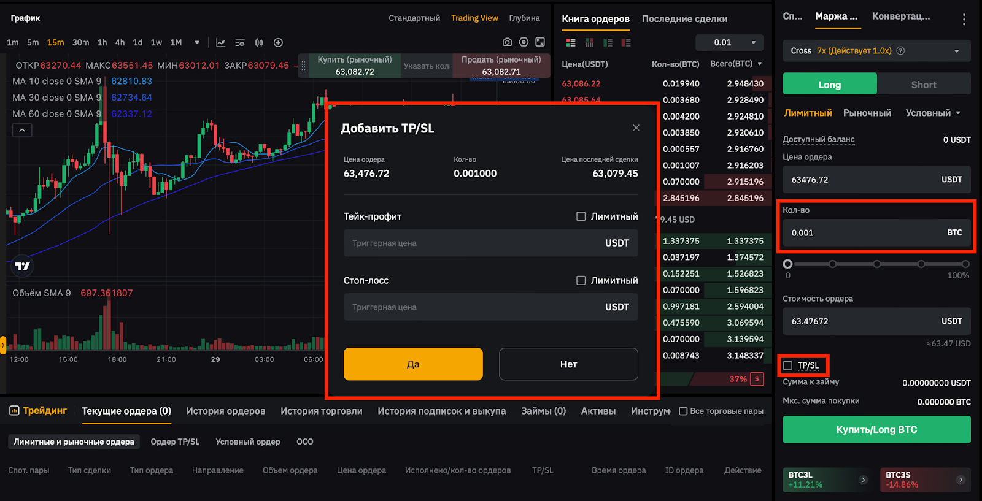Select the 1h chart timeframe
982x501 pixels.
tap(102, 42)
